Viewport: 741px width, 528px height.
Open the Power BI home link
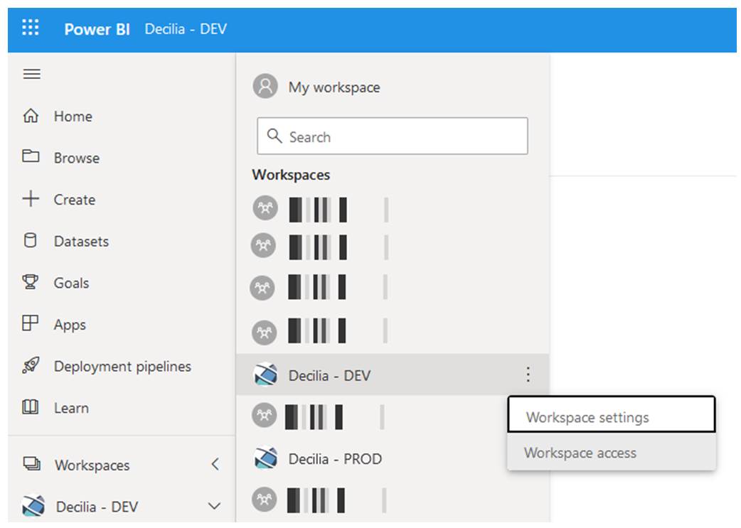[97, 29]
